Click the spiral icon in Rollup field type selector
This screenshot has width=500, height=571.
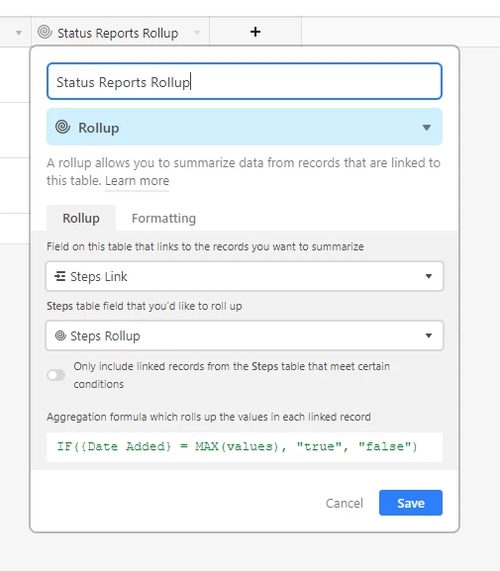[x=62, y=127]
